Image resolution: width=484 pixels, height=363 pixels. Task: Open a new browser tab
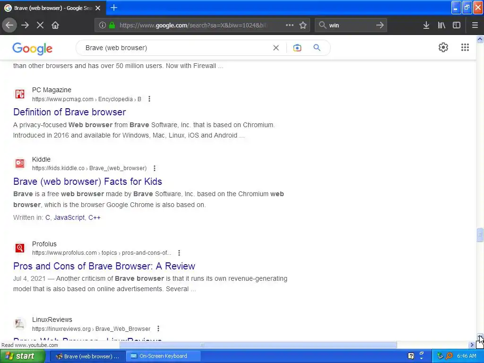(x=114, y=8)
